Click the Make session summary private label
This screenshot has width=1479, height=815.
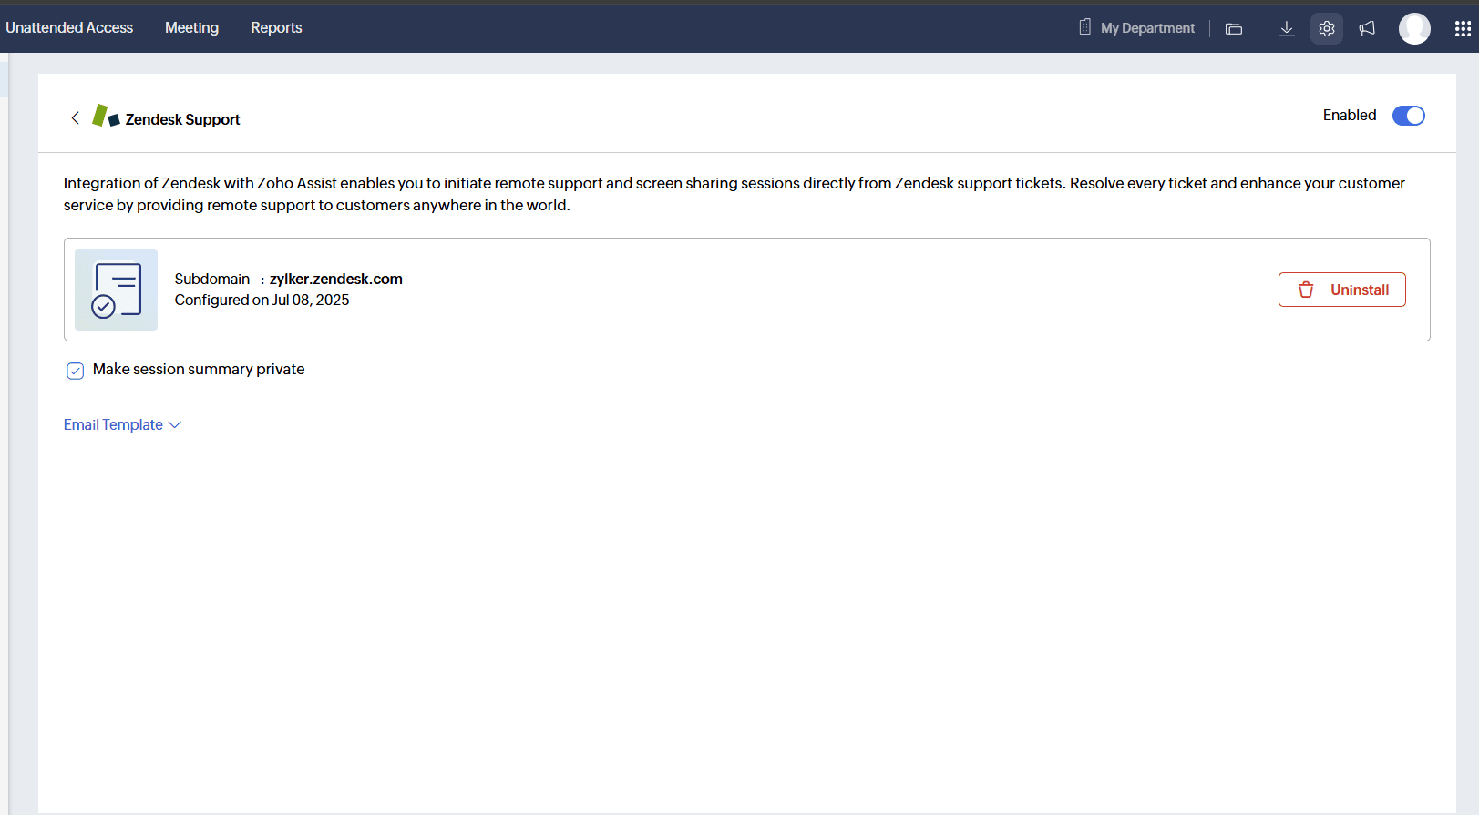[199, 370]
